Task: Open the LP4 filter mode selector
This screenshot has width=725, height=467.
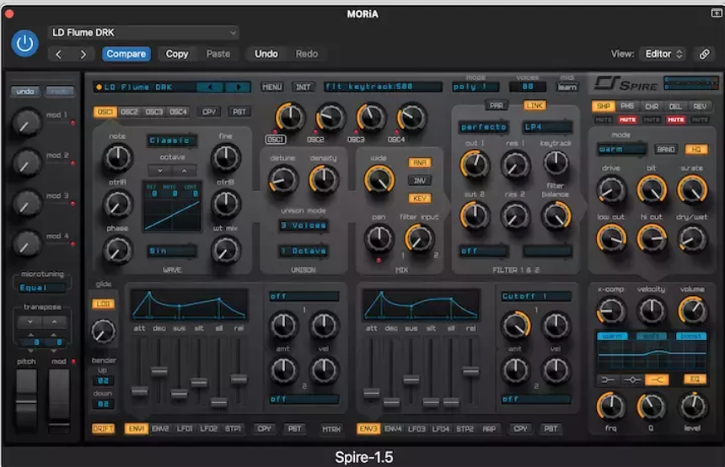Action: pos(547,127)
